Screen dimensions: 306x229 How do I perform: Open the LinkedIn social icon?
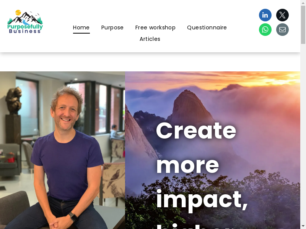(265, 15)
